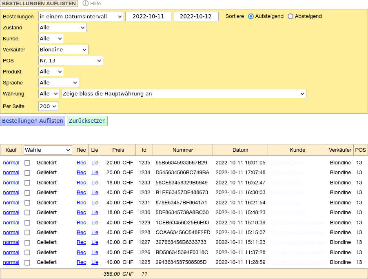This screenshot has height=279, width=368.
Task: Expand the Verkäufer dropdown showing Blondine
Action: click(x=63, y=50)
